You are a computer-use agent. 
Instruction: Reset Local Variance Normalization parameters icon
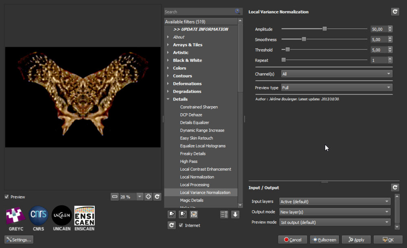[x=395, y=12]
